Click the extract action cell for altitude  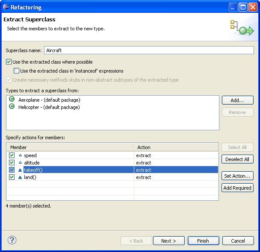(x=176, y=163)
